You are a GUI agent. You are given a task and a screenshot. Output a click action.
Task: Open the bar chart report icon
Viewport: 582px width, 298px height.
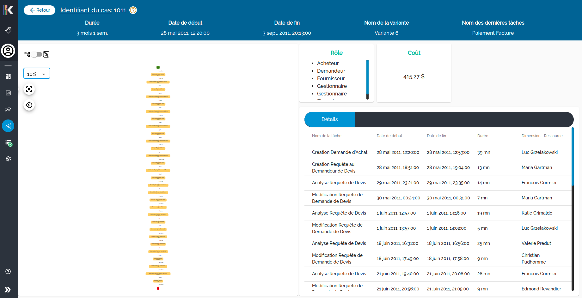(8, 93)
